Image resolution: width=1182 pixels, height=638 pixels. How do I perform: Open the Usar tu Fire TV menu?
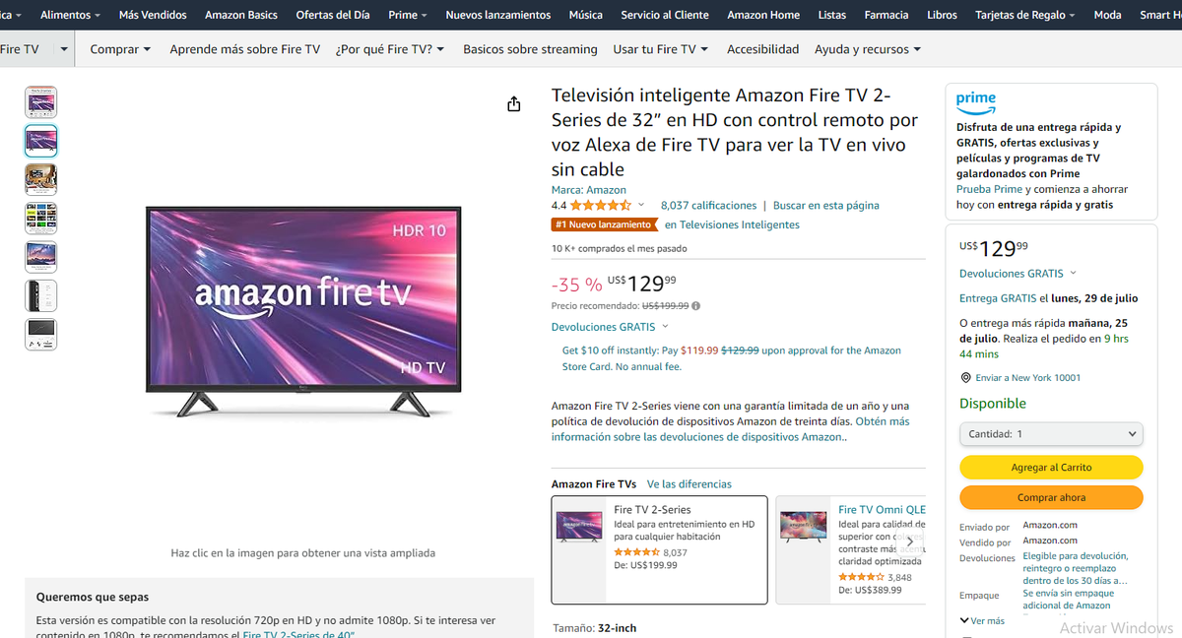658,48
